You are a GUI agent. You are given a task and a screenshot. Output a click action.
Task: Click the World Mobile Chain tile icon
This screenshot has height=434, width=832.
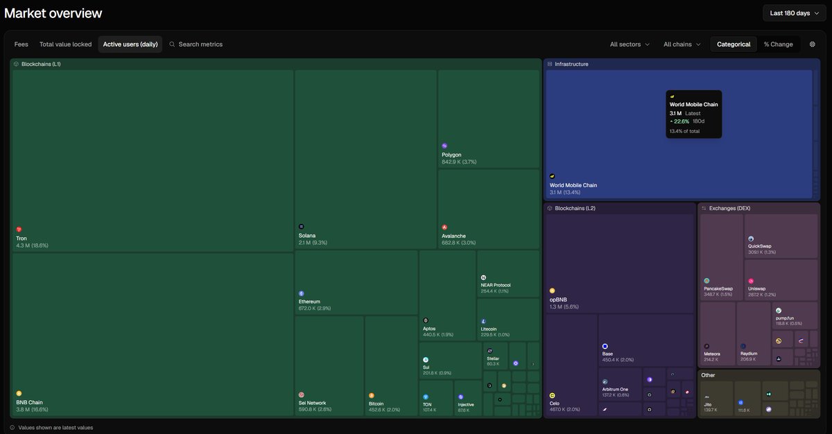tap(553, 177)
